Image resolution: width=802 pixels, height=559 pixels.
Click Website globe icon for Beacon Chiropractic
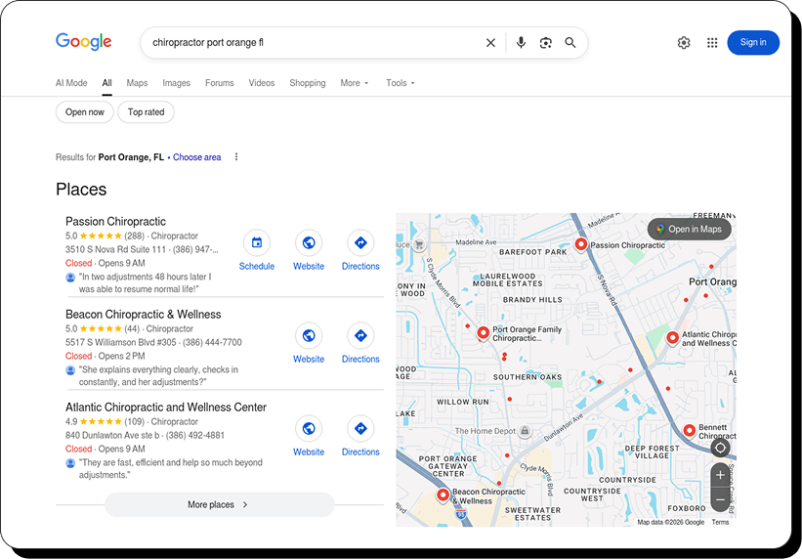coord(309,336)
